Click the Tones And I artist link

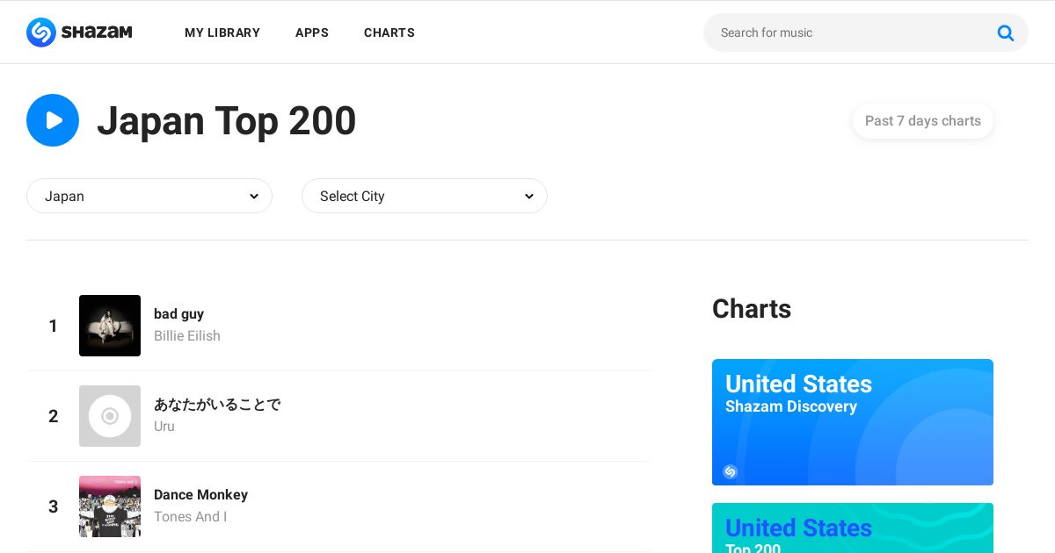point(190,517)
